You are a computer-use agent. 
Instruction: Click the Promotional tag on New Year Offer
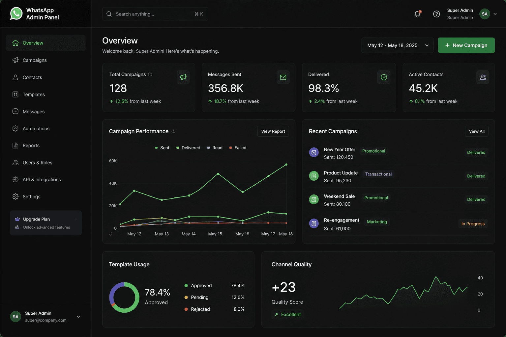coord(373,151)
